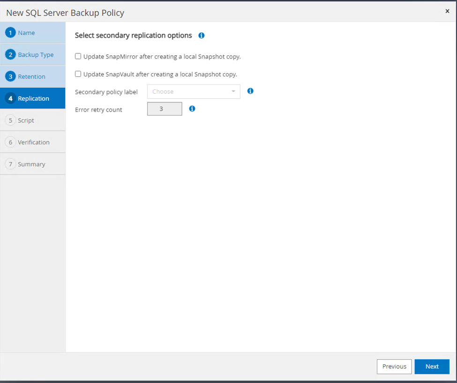This screenshot has width=457, height=383.
Task: Click the step 2 circle icon for Backup Type
Action: (10, 54)
